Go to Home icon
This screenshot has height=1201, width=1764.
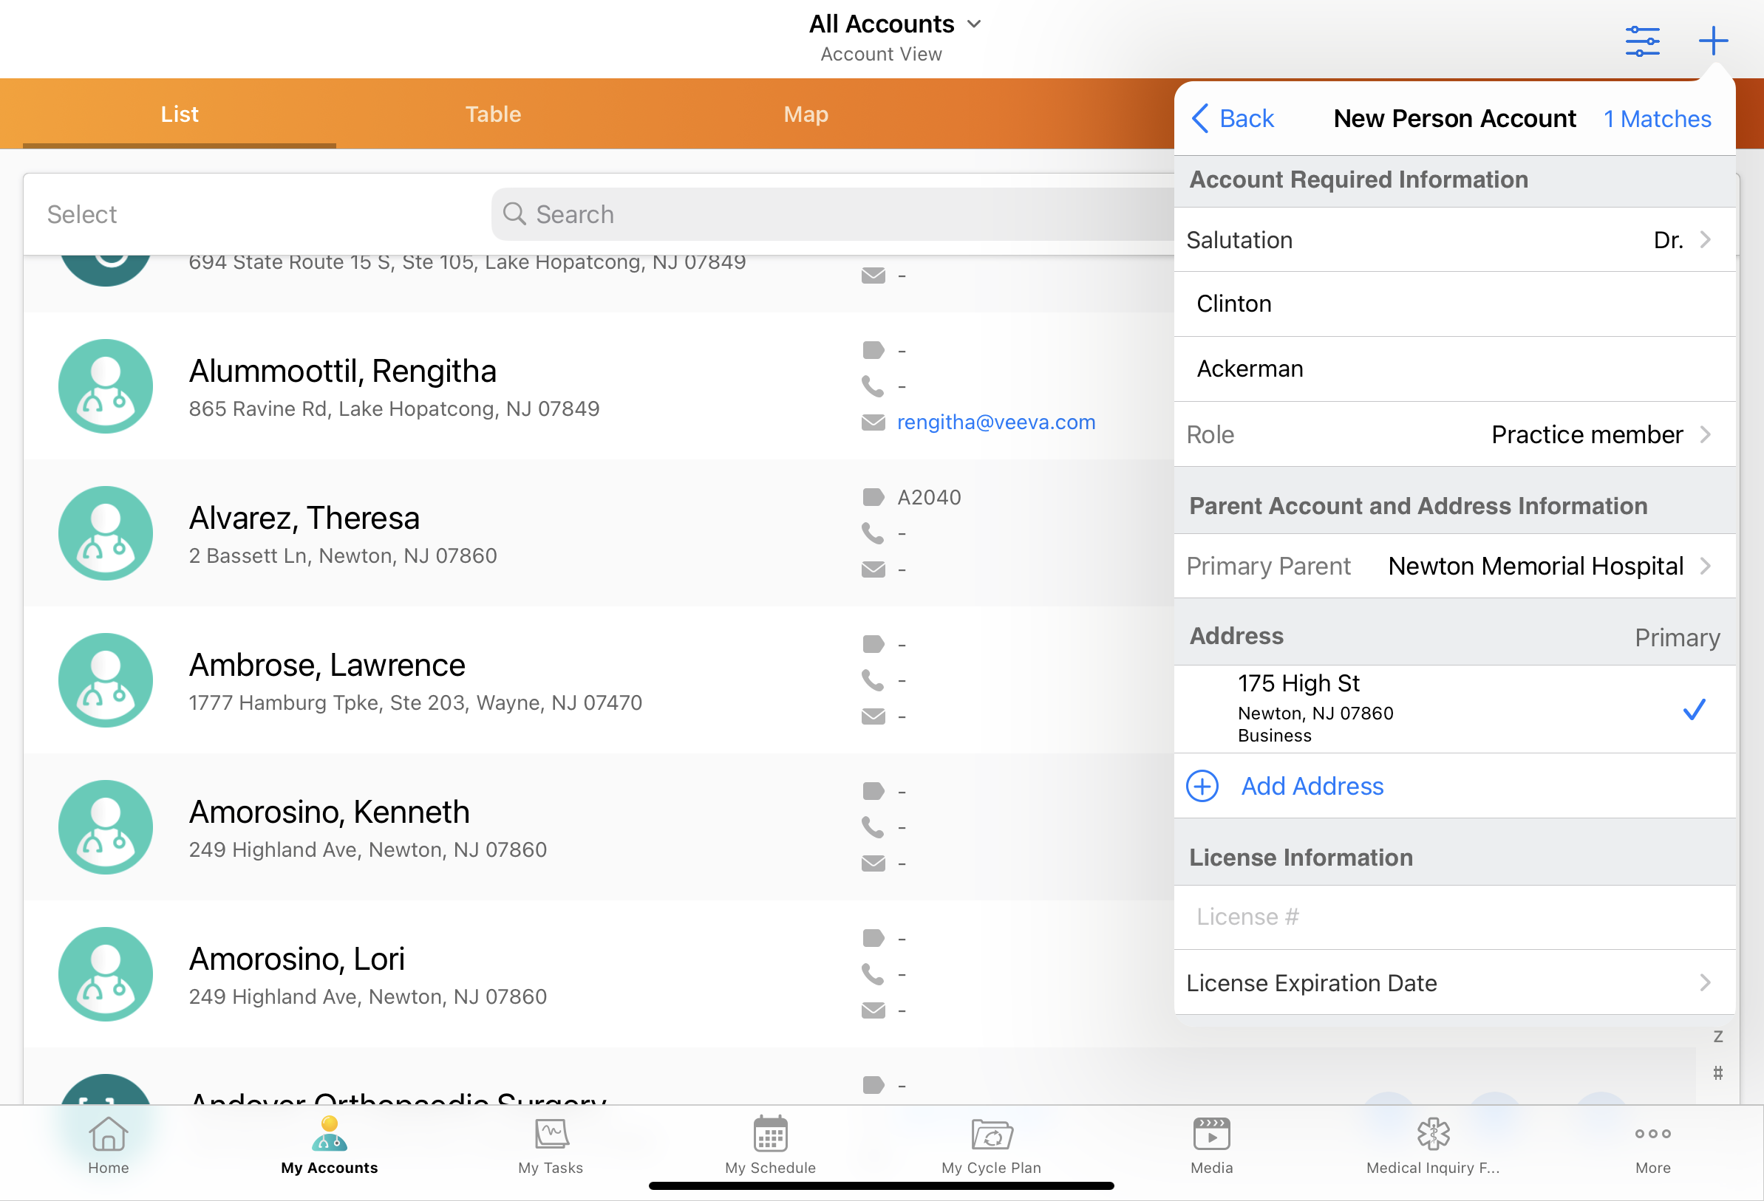click(109, 1135)
